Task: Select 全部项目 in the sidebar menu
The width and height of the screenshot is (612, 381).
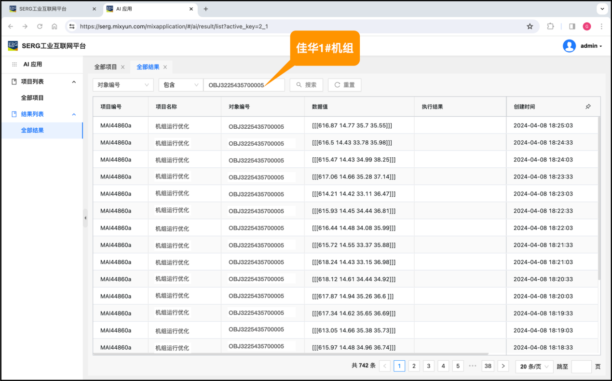Action: pos(32,98)
